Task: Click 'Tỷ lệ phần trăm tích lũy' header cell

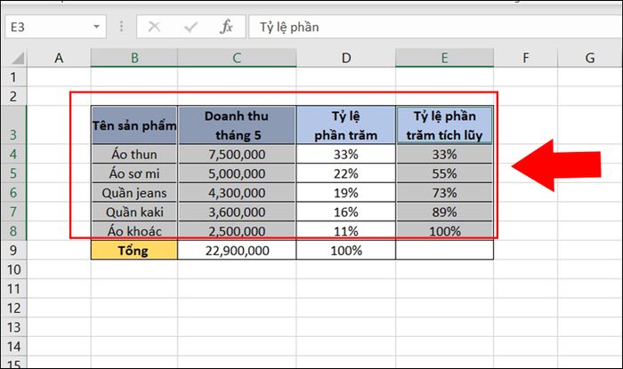Action: (x=445, y=125)
